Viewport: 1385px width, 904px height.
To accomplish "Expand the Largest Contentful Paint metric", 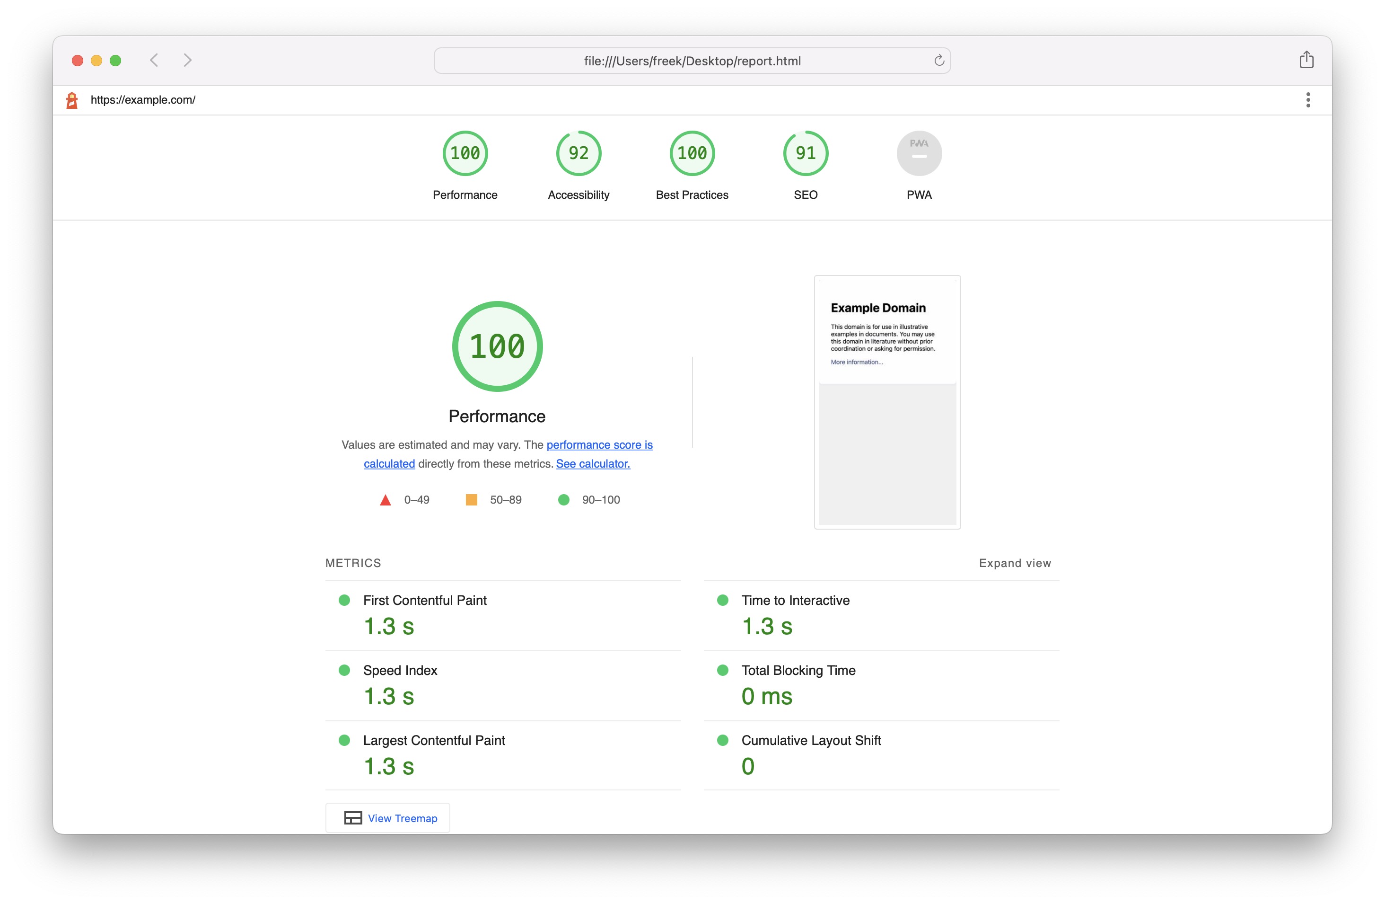I will 503,755.
